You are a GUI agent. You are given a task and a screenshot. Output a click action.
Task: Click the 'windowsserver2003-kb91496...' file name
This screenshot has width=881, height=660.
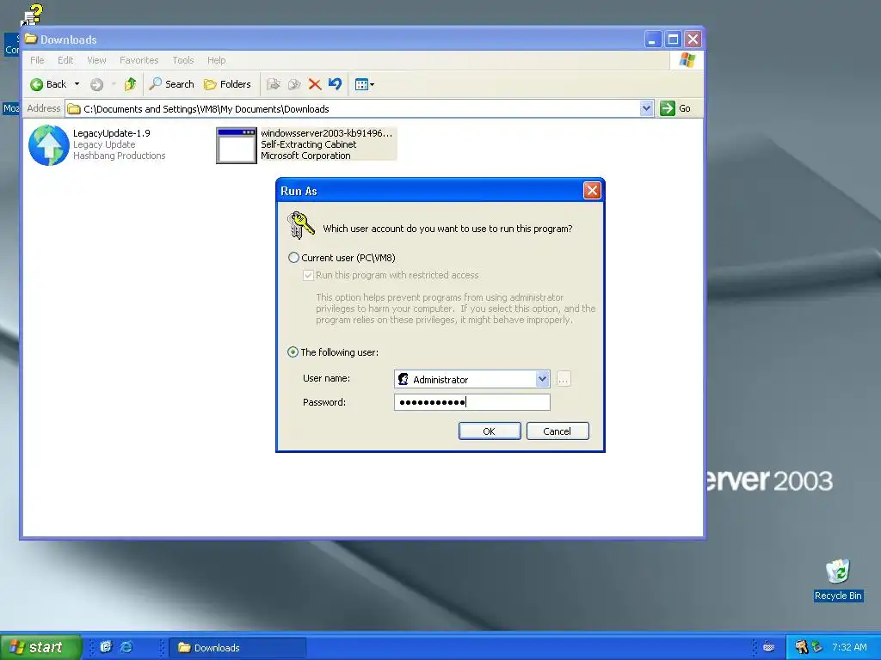(x=326, y=133)
